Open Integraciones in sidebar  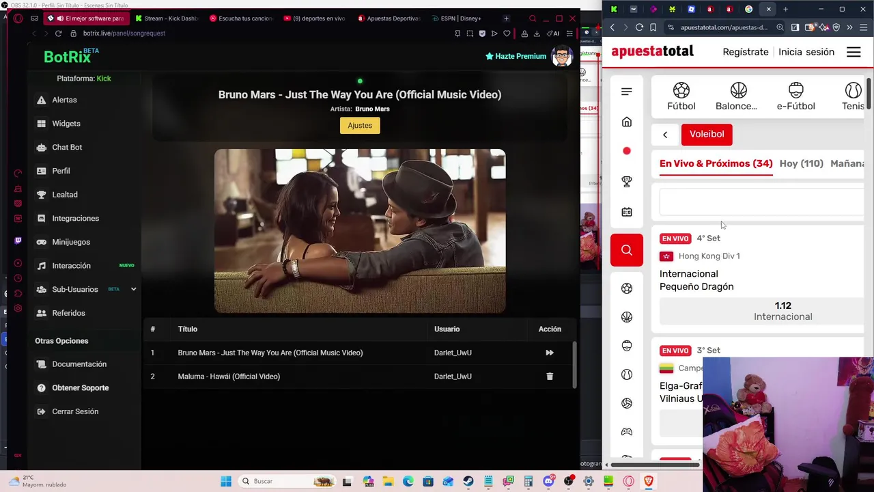pyautogui.click(x=75, y=218)
